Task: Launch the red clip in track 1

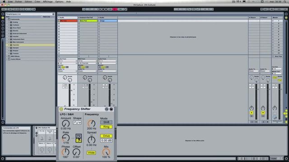Action: (59, 21)
